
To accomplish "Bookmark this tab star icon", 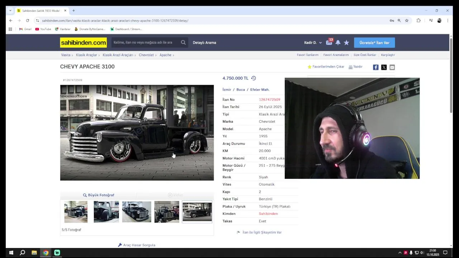I will click(x=407, y=20).
